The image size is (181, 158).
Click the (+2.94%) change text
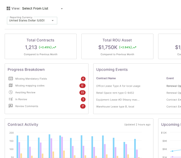coord(125,47)
